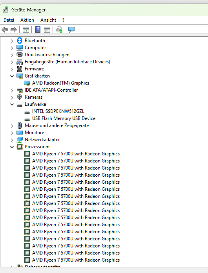Click the Back arrow toolbar icon
This screenshot has height=273, width=208.
5,30
